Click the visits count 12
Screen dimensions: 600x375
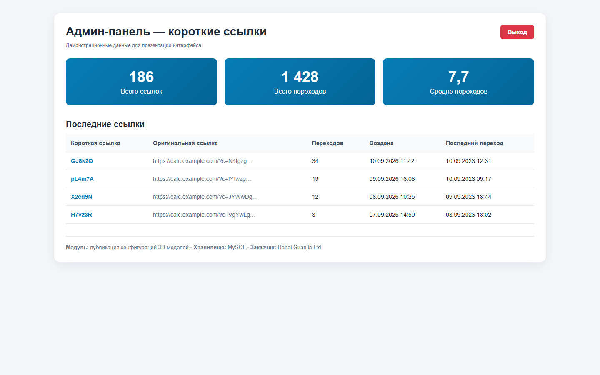(315, 197)
